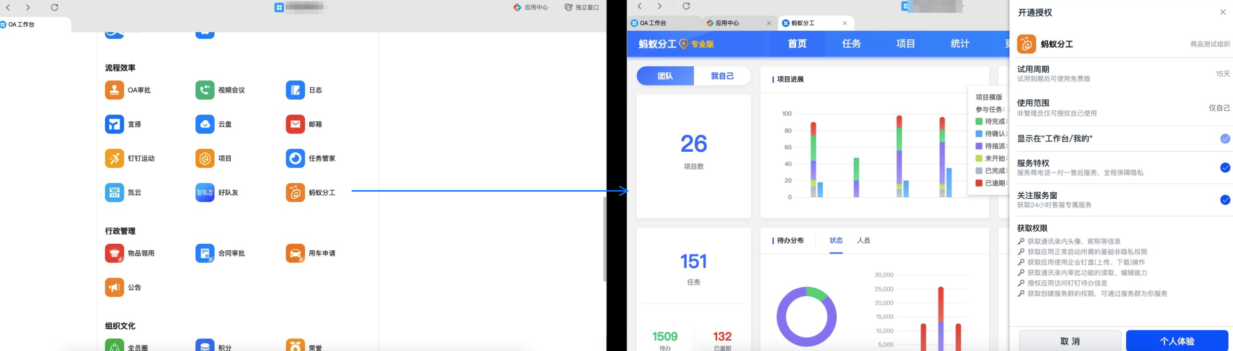The height and width of the screenshot is (351, 1233).
Task: Switch to OA工作台 tab in right window
Action: click(x=665, y=23)
